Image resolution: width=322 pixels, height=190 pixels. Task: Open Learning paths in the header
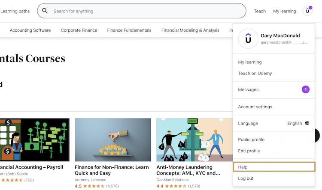pos(15,11)
